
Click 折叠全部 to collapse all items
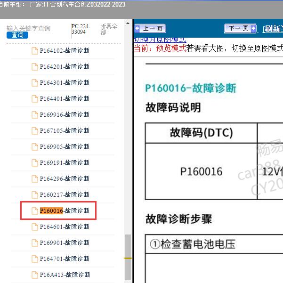click(x=109, y=29)
